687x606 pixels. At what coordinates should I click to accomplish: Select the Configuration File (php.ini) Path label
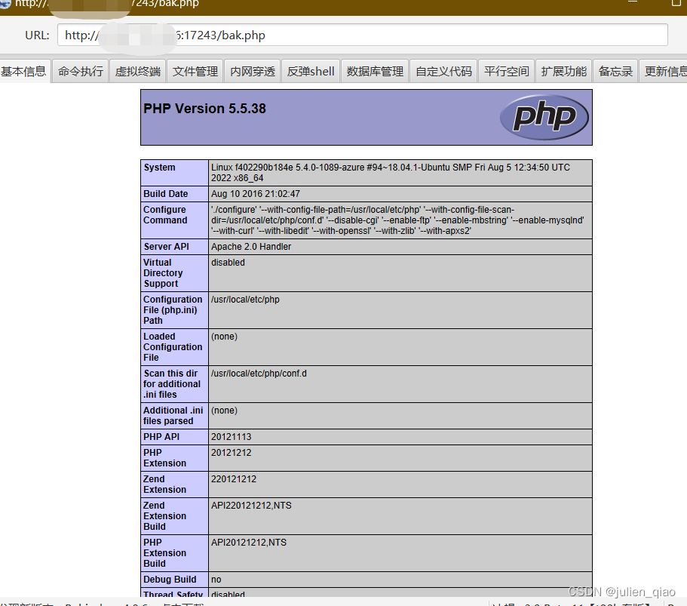pyautogui.click(x=173, y=309)
